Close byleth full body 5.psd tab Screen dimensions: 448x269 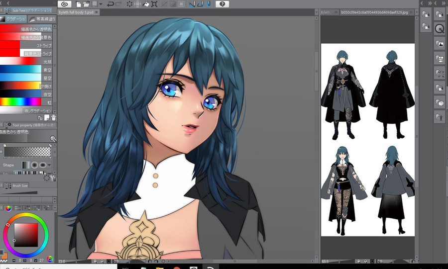tap(97, 12)
